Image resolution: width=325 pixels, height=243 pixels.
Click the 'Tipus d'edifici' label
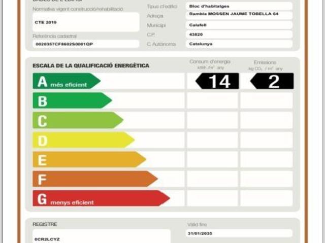click(x=162, y=7)
